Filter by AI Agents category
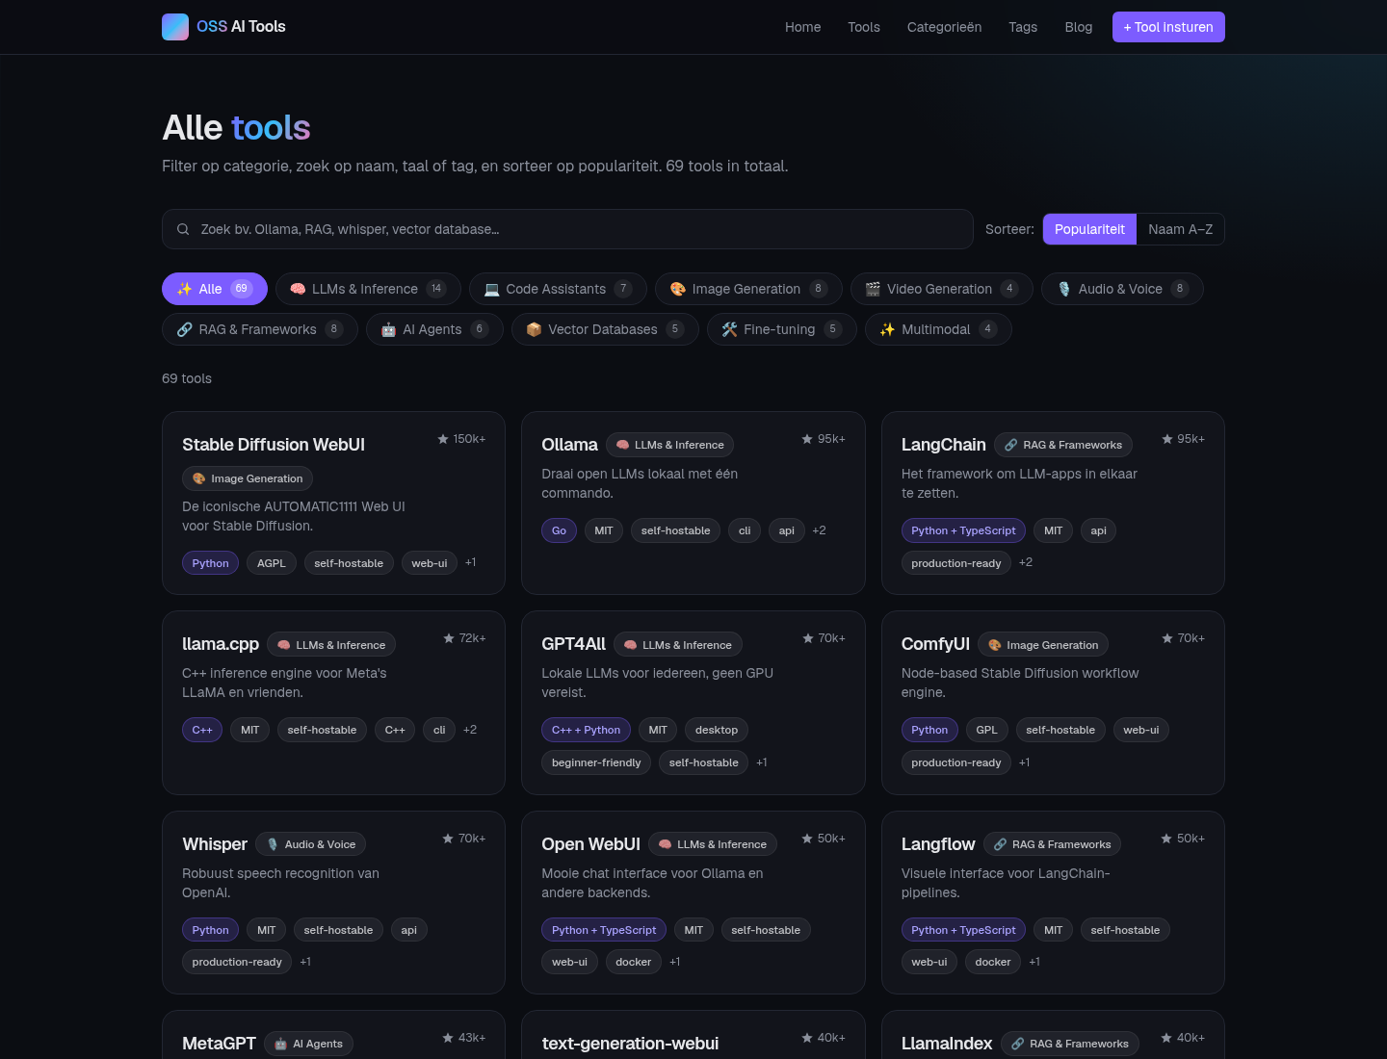1387x1059 pixels. pos(434,329)
